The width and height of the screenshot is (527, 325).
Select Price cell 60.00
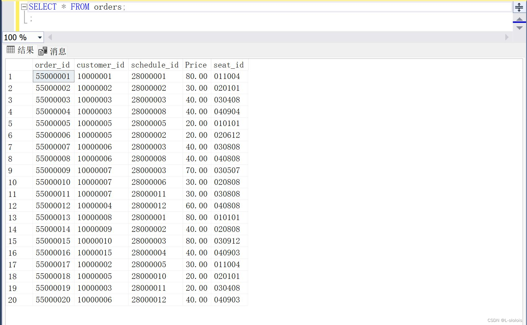(x=197, y=206)
